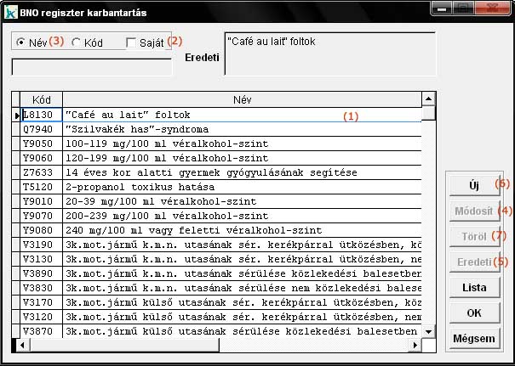Select row 100-119 mg/100 ml véralkohol-szint
This screenshot has width=515, height=366.
(242, 144)
